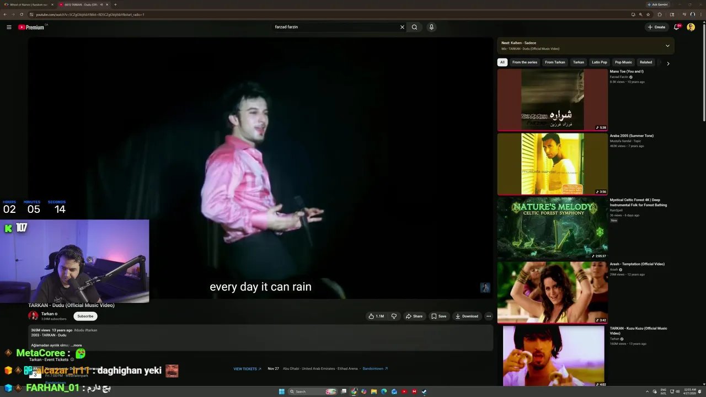Show hidden system tray icons
This screenshot has width=706, height=397.
647,391
